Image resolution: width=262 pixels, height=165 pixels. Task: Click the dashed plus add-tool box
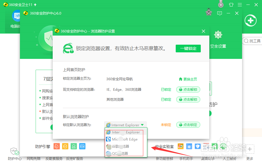pyautogui.click(x=250, y=149)
